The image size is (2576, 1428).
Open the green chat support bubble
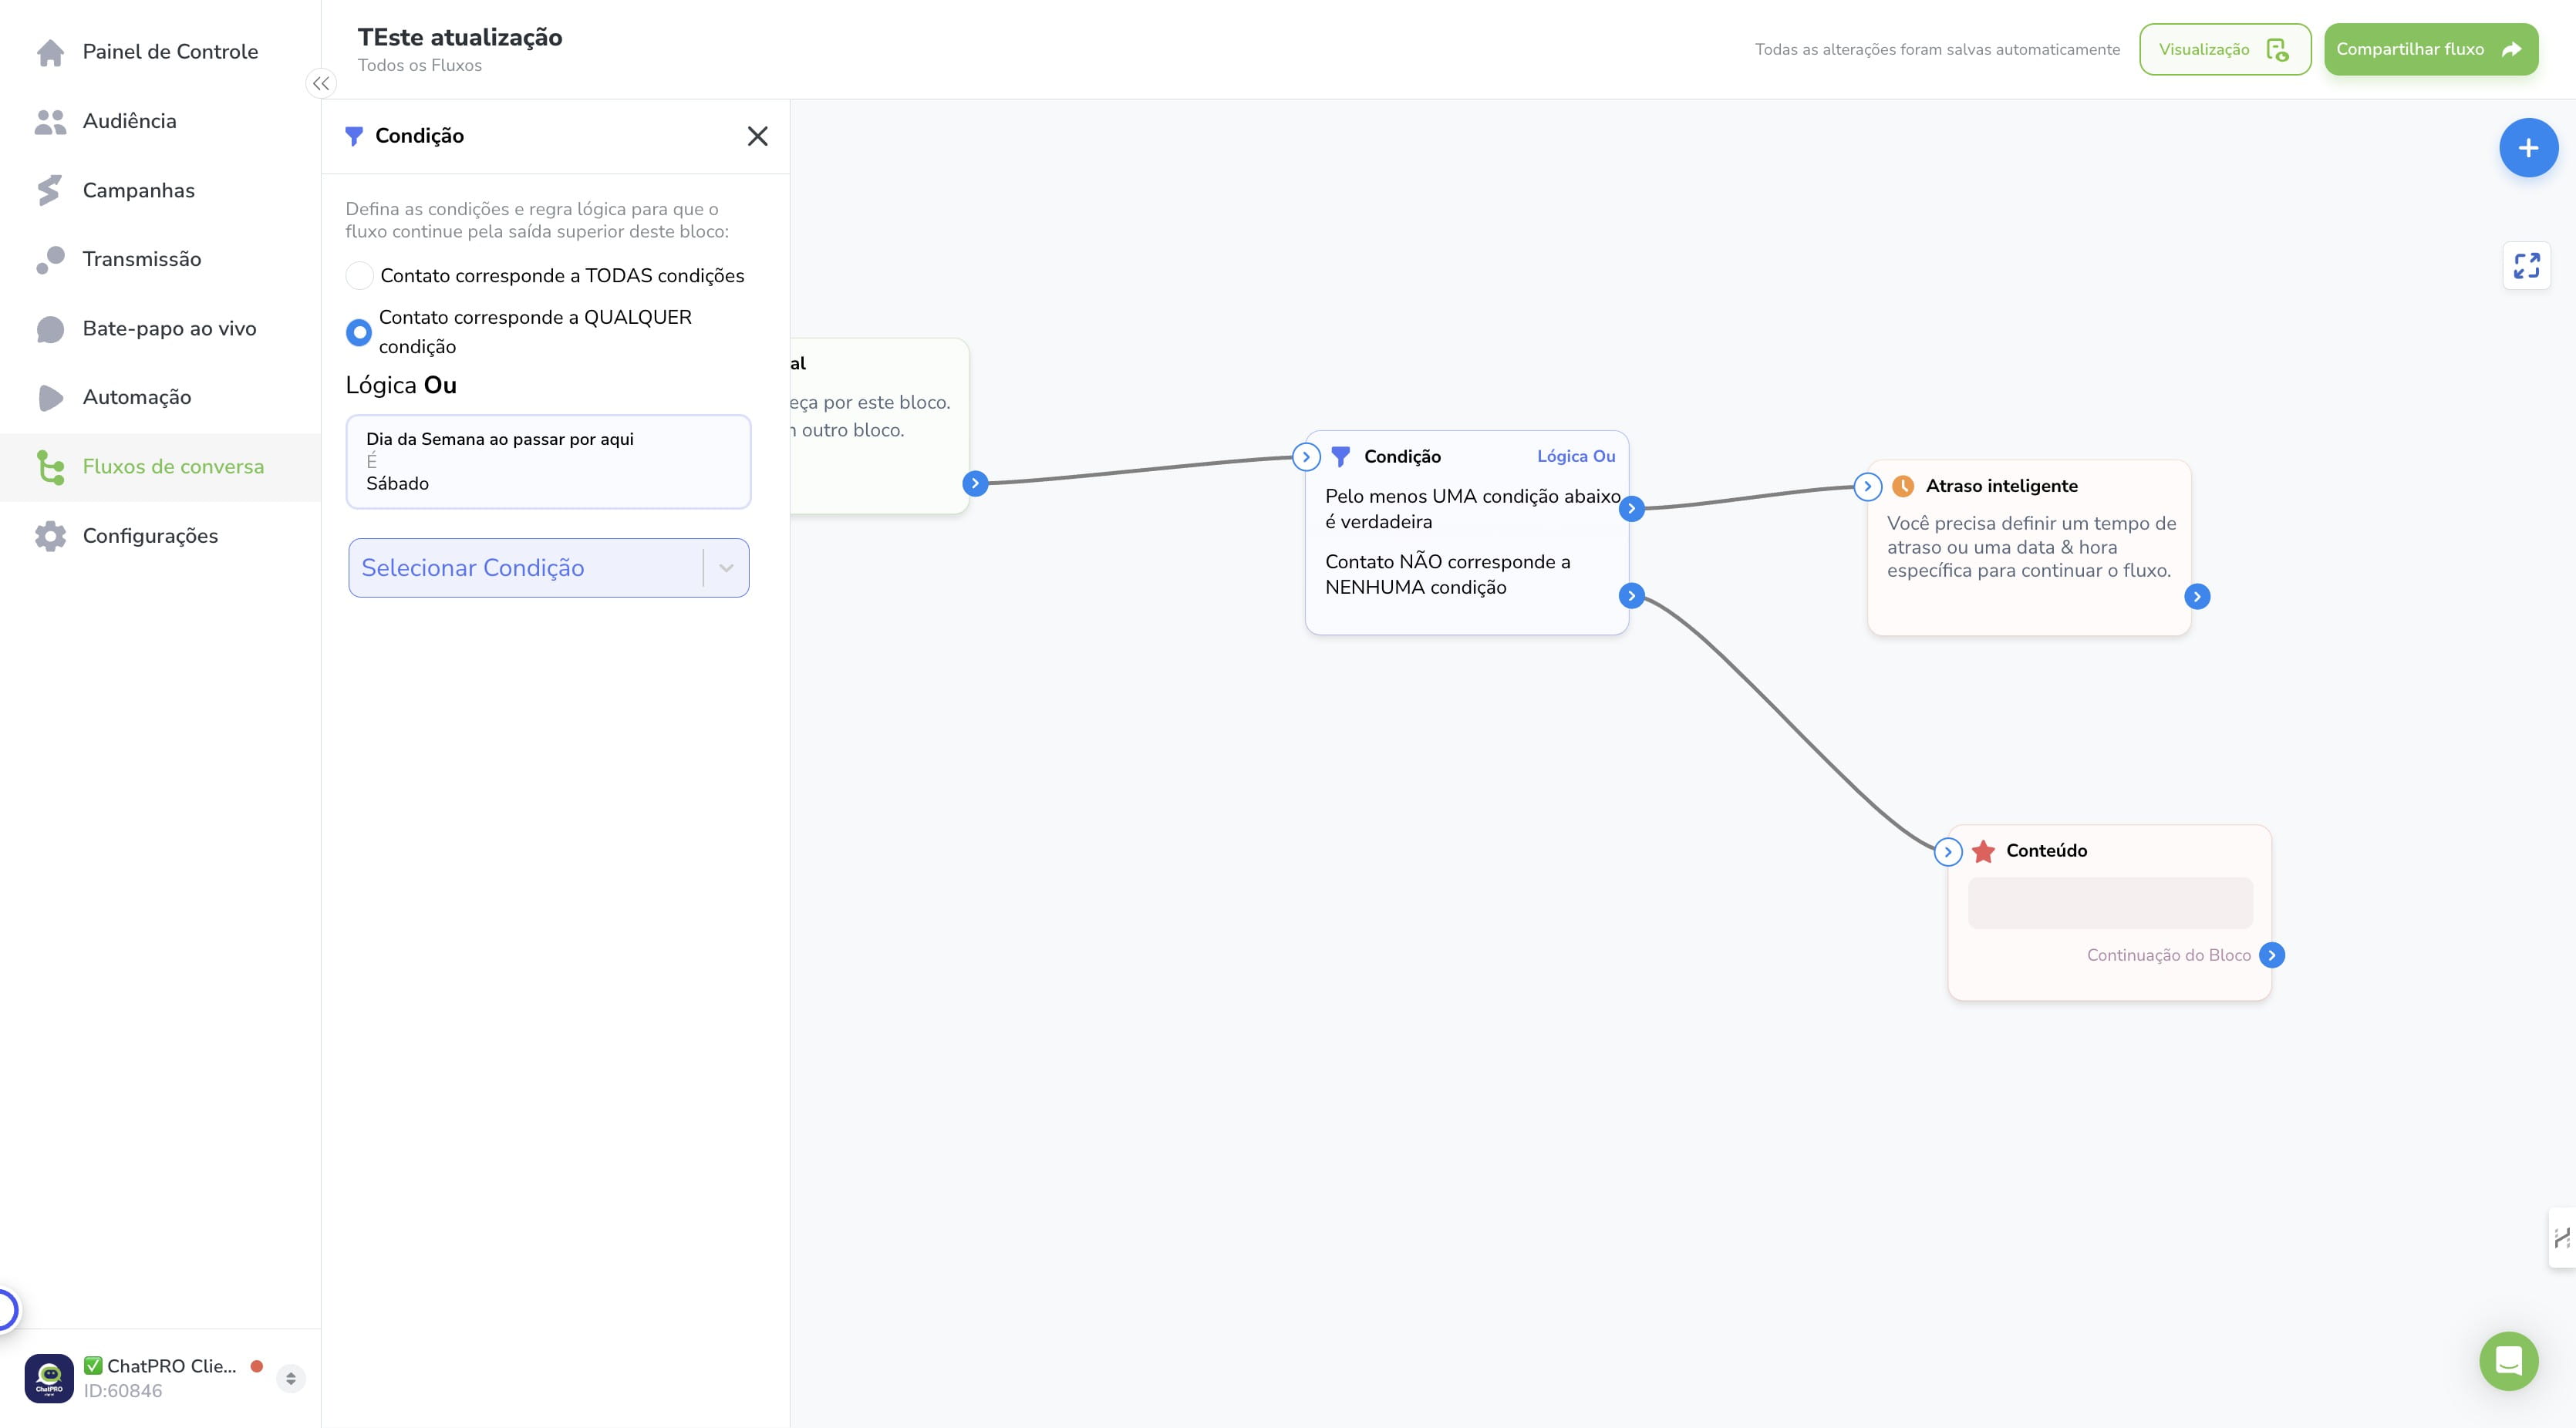(x=2508, y=1360)
